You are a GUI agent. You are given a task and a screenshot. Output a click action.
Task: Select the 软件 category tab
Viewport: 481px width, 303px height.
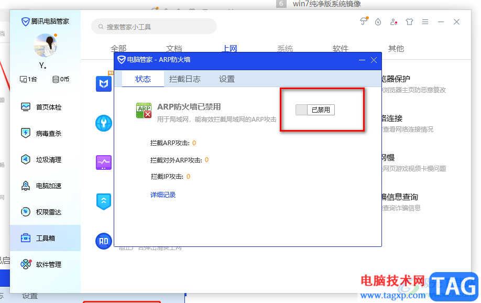(341, 49)
